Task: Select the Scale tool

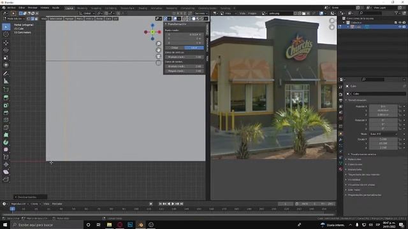Action: point(6,58)
